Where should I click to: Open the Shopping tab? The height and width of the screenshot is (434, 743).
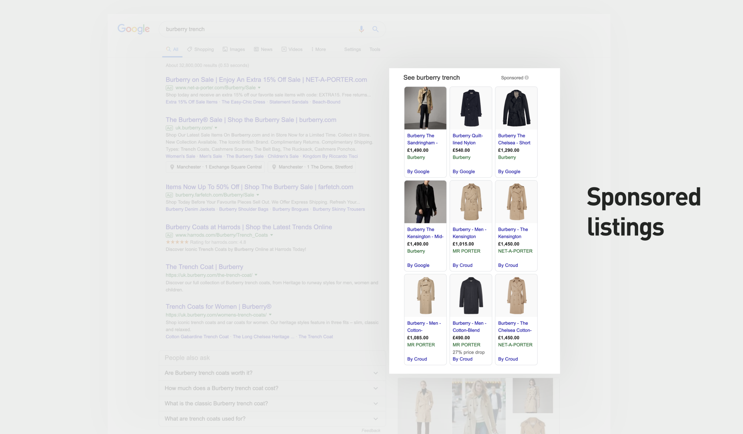tap(200, 49)
